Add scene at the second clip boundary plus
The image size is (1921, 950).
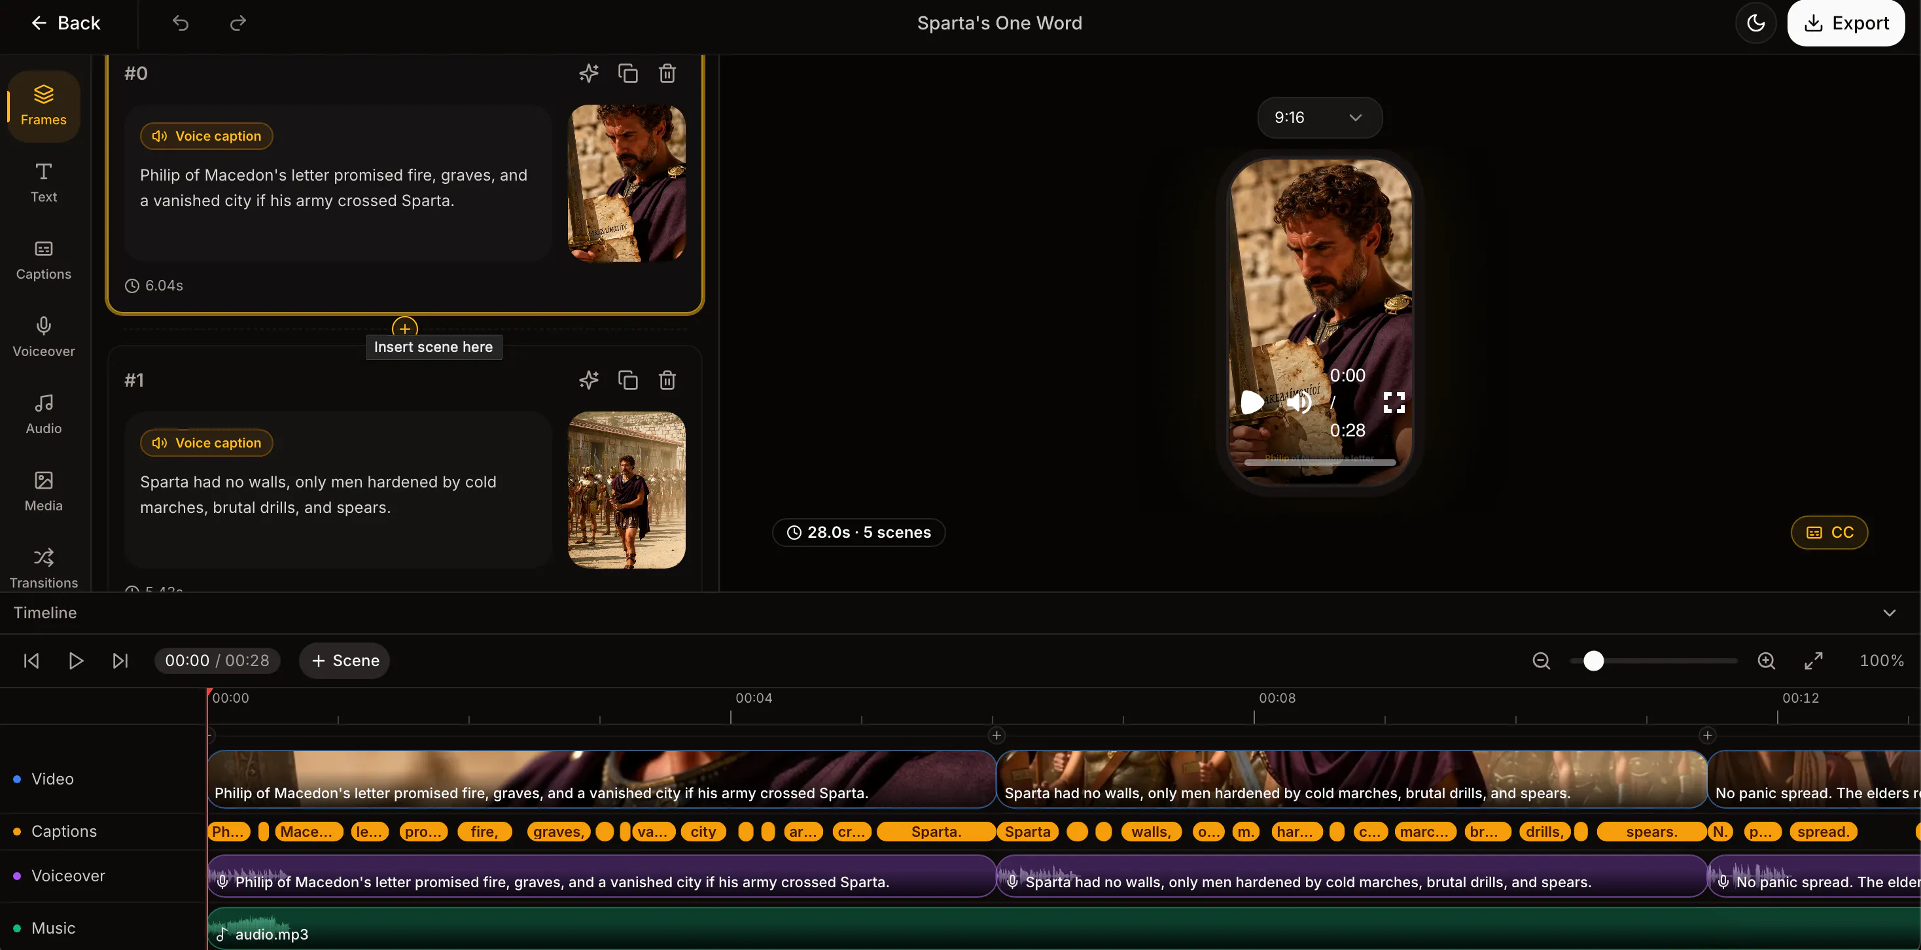pos(1707,735)
